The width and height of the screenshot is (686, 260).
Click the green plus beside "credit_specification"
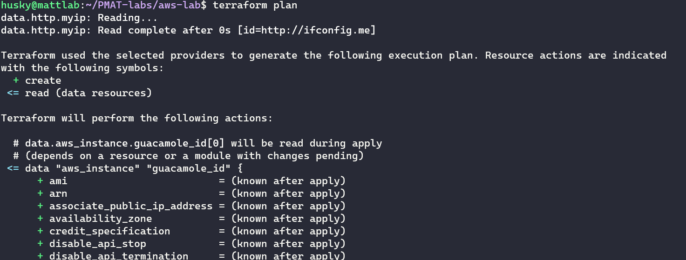coord(41,231)
